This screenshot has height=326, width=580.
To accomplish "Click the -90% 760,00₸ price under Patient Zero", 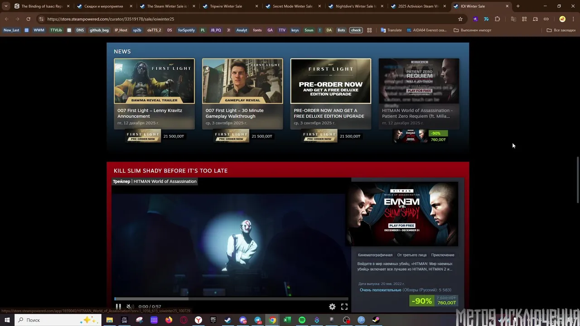I will pyautogui.click(x=438, y=136).
